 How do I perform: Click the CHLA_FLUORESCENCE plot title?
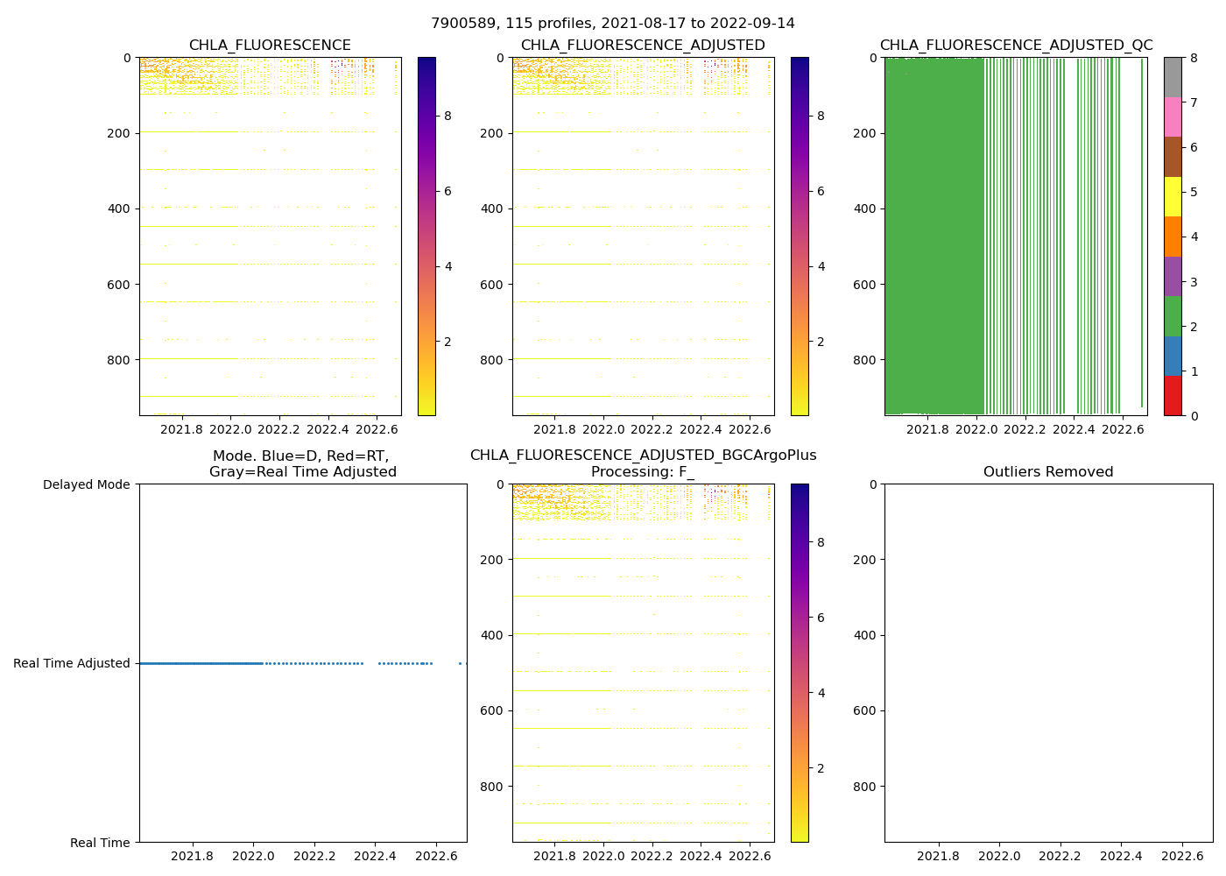[270, 46]
